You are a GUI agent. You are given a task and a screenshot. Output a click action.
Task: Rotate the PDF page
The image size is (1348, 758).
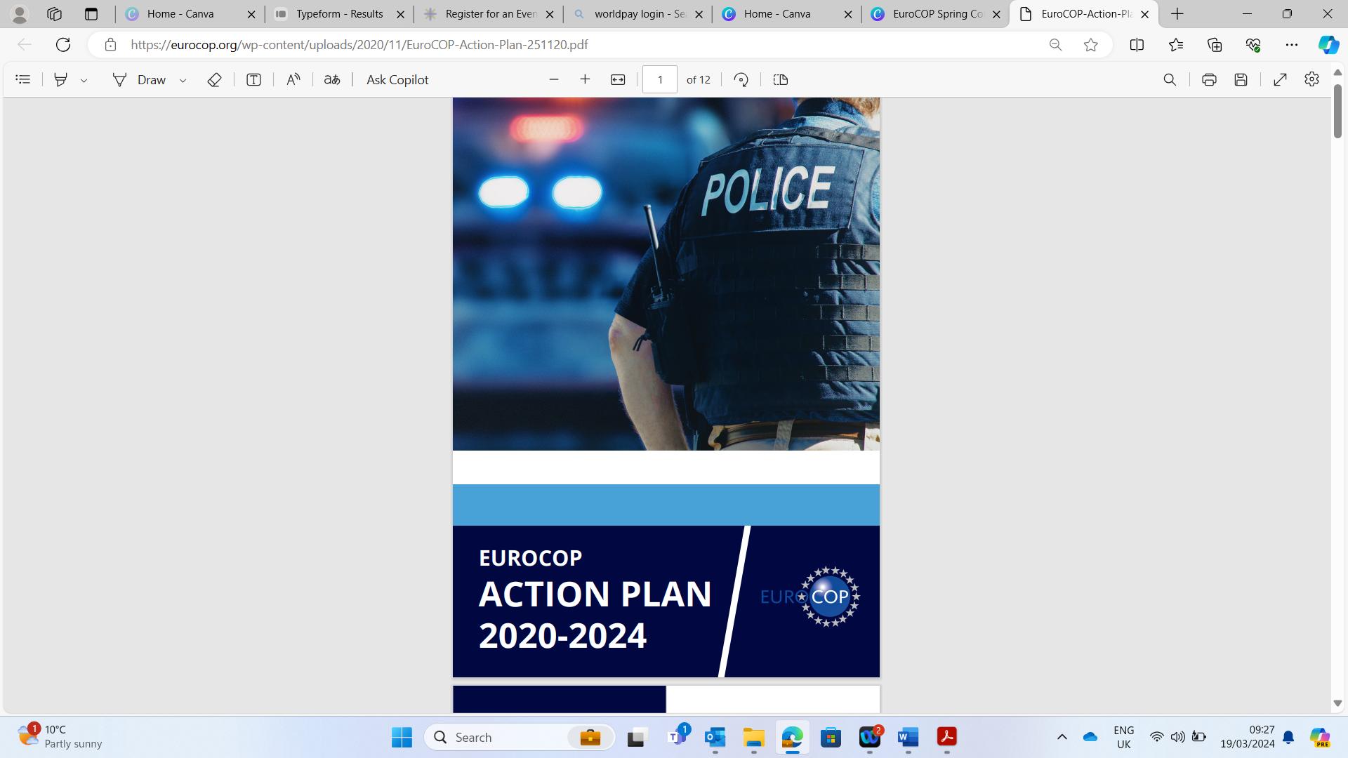[x=741, y=79]
